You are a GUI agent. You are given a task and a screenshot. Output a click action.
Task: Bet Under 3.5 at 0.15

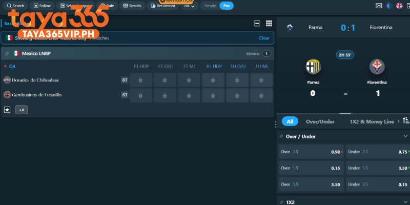pyautogui.click(x=378, y=184)
